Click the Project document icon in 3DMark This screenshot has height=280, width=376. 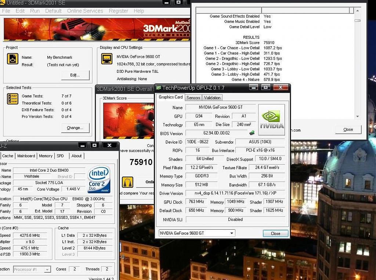tap(13, 59)
